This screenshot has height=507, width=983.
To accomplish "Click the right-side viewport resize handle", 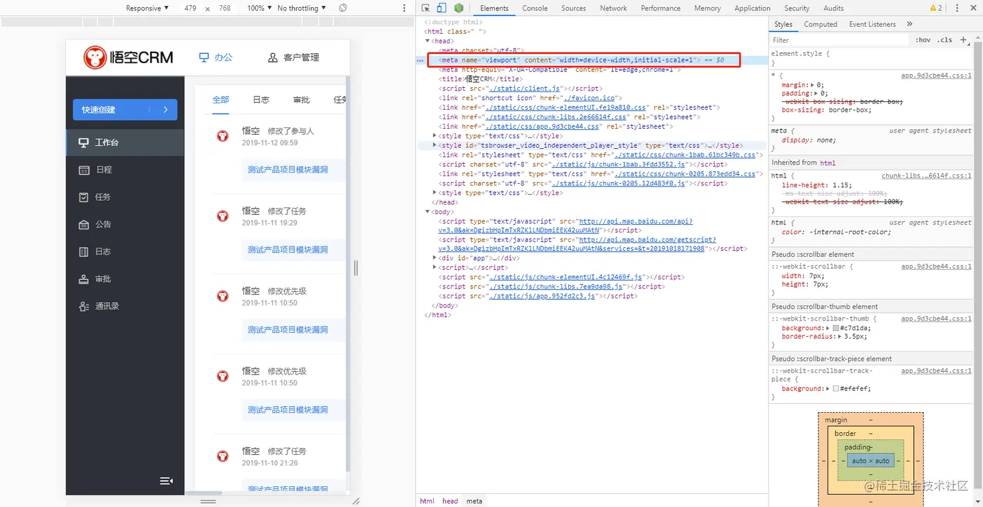I will 356,267.
